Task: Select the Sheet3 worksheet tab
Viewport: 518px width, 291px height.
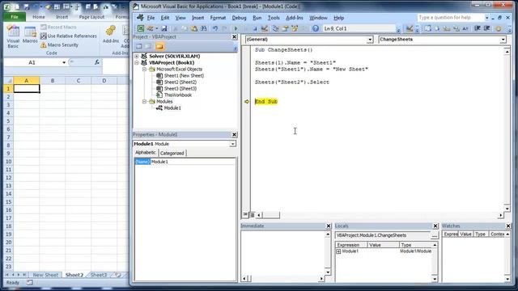Action: (x=99, y=275)
